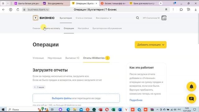Viewport: 199px width, 112px height.
Task: Click the padlock site info icon
Action: point(24,10)
